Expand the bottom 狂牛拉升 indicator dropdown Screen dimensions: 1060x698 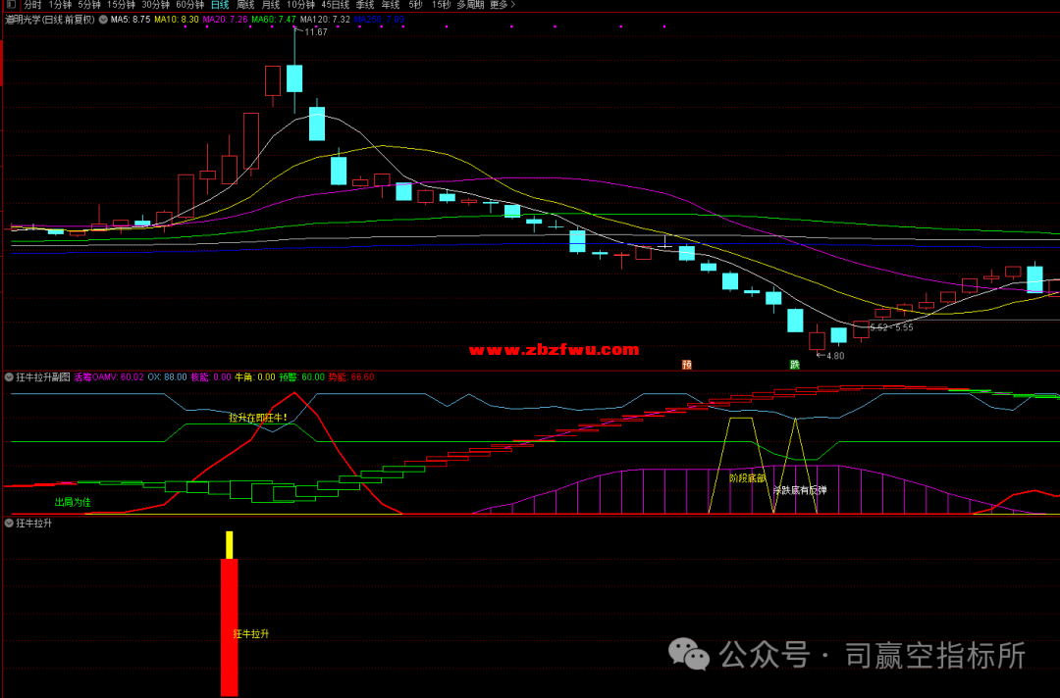tap(9, 523)
